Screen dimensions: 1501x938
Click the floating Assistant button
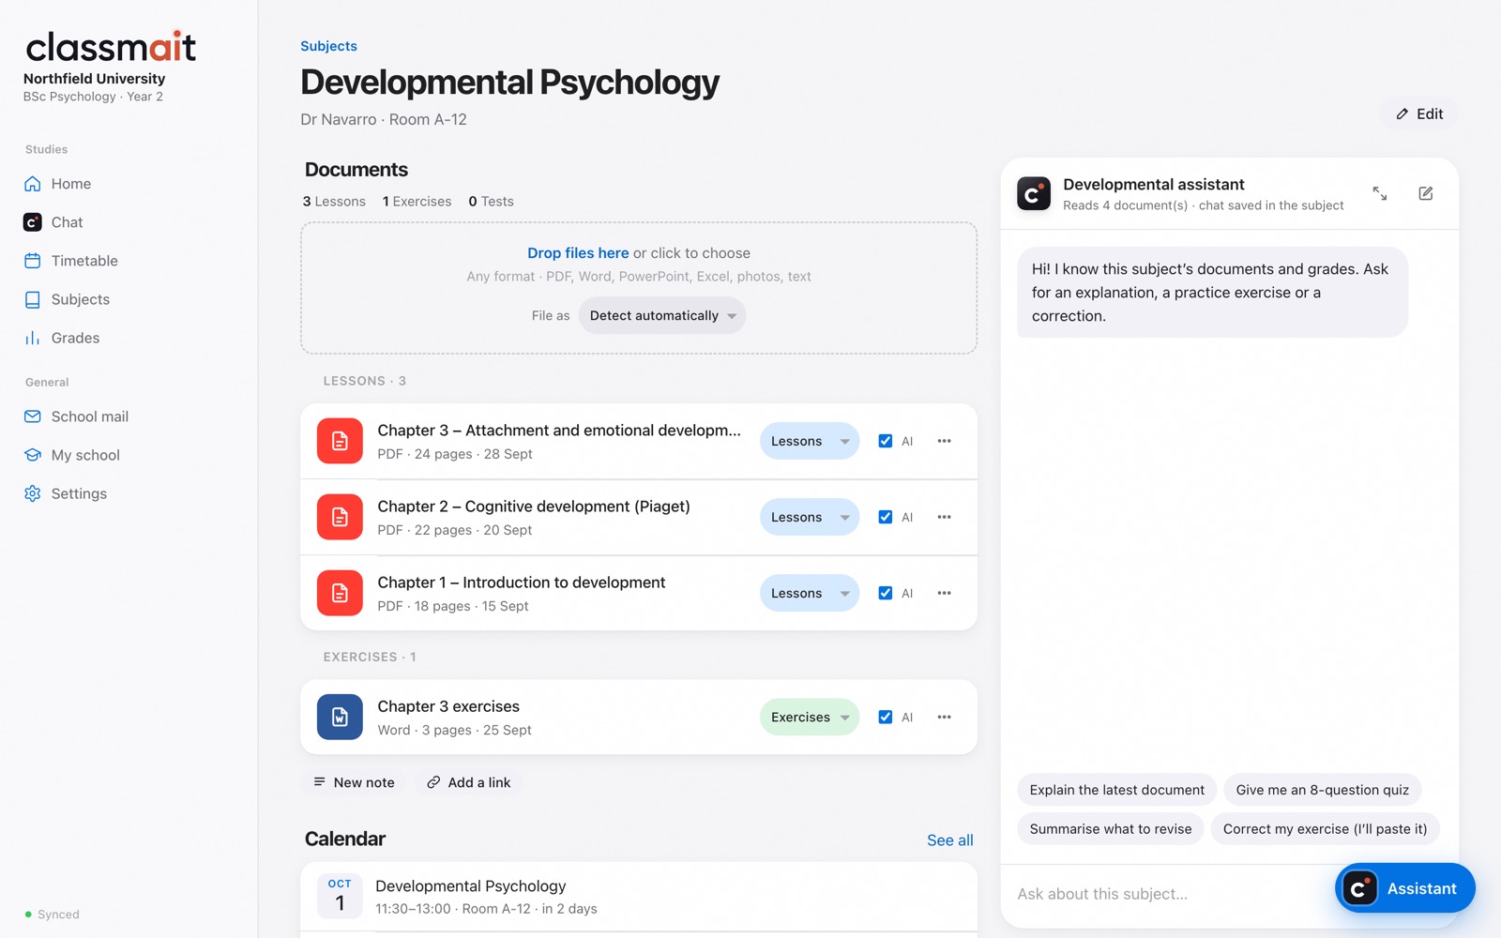tap(1404, 888)
